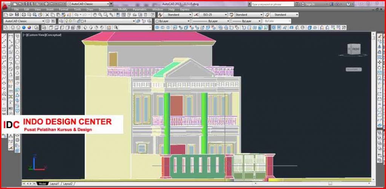Open the text style Standard dropdown

point(178,15)
